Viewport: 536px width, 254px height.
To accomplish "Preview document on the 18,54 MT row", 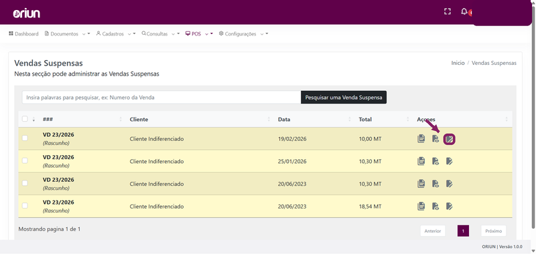I will [435, 207].
